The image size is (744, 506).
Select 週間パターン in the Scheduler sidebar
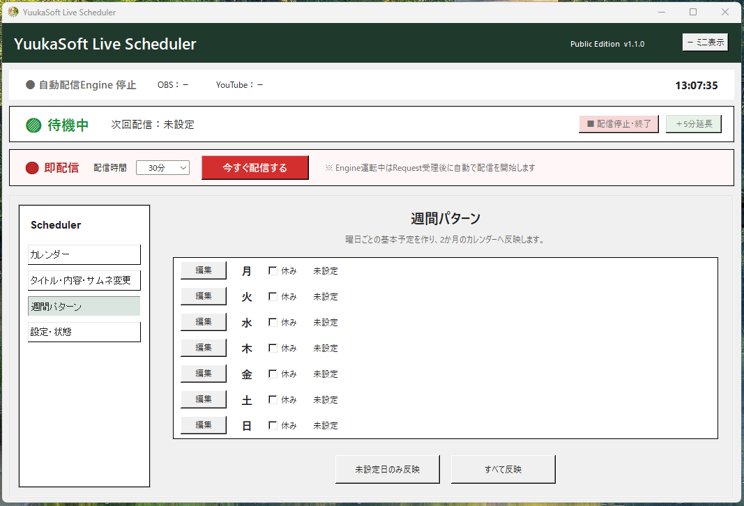pyautogui.click(x=84, y=307)
